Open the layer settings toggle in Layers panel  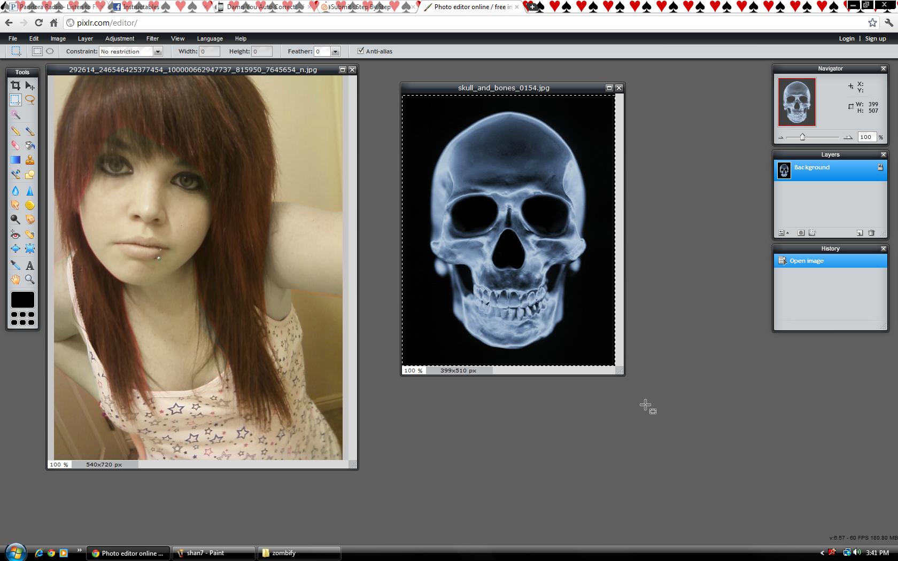coord(783,233)
